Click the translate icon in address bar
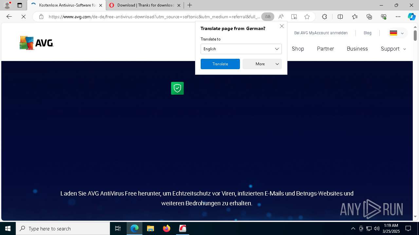 click(x=268, y=17)
